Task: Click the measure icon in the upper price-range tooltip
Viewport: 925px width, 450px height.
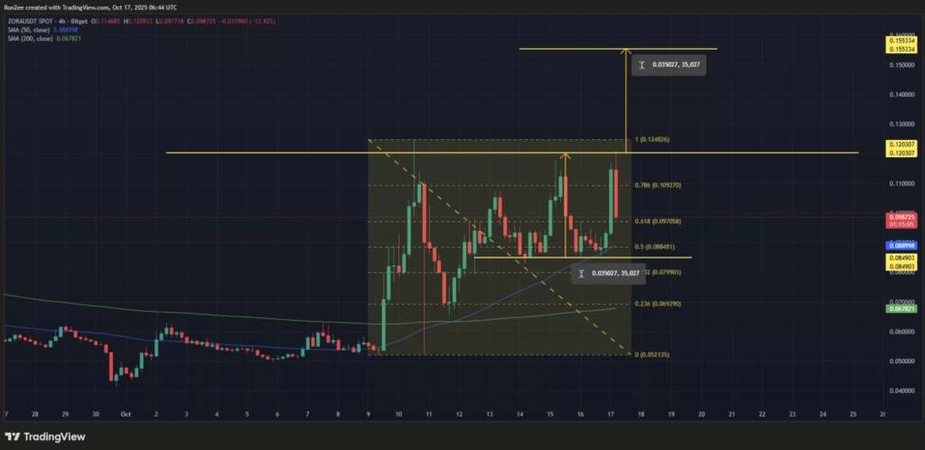Action: 641,65
